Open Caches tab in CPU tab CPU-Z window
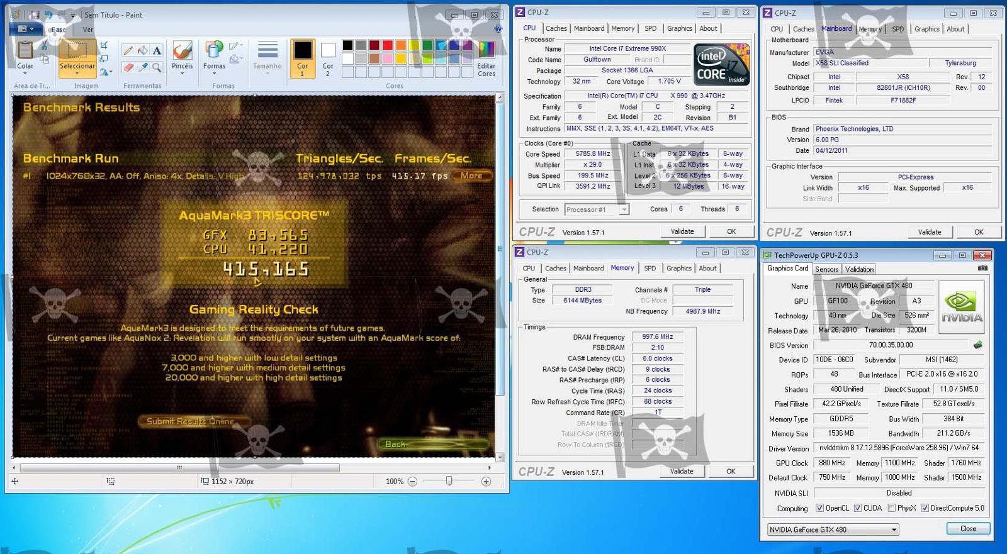This screenshot has width=1007, height=554. (556, 28)
